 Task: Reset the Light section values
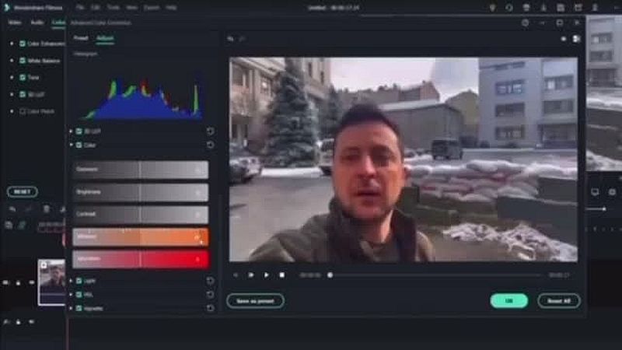click(x=210, y=281)
